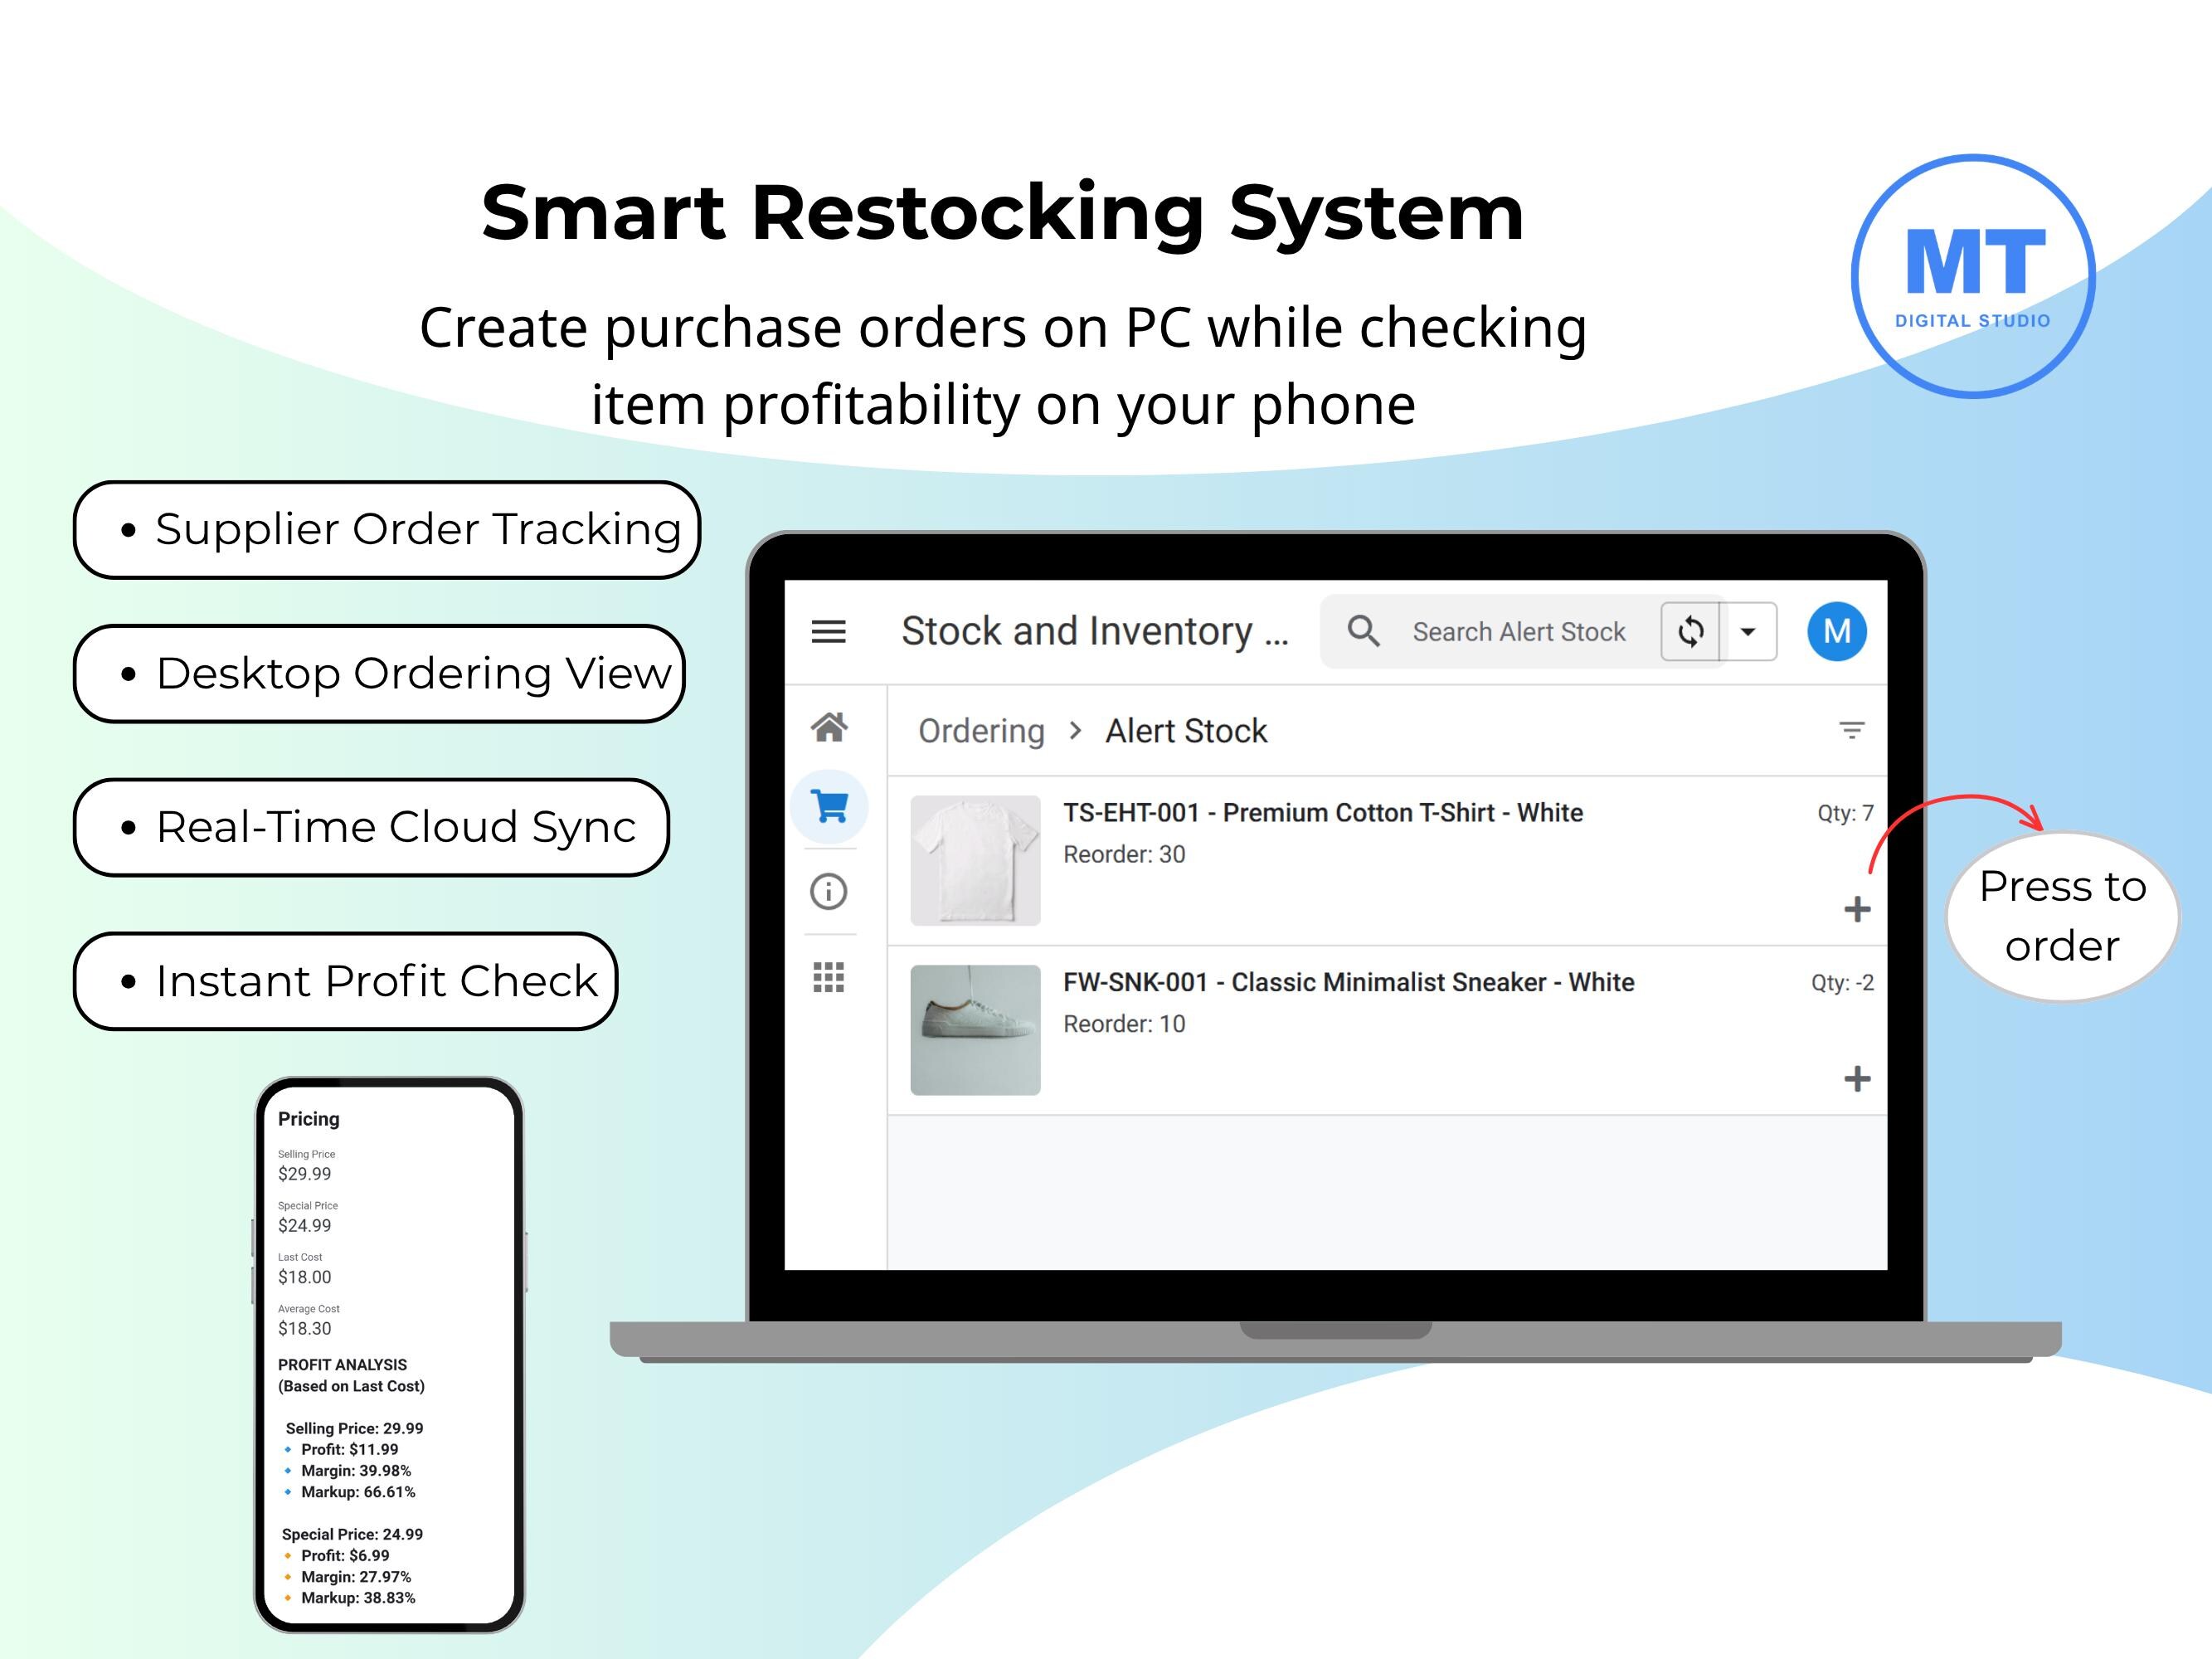
Task: Click Profit: $6.99 on the phone
Action: tap(345, 1556)
